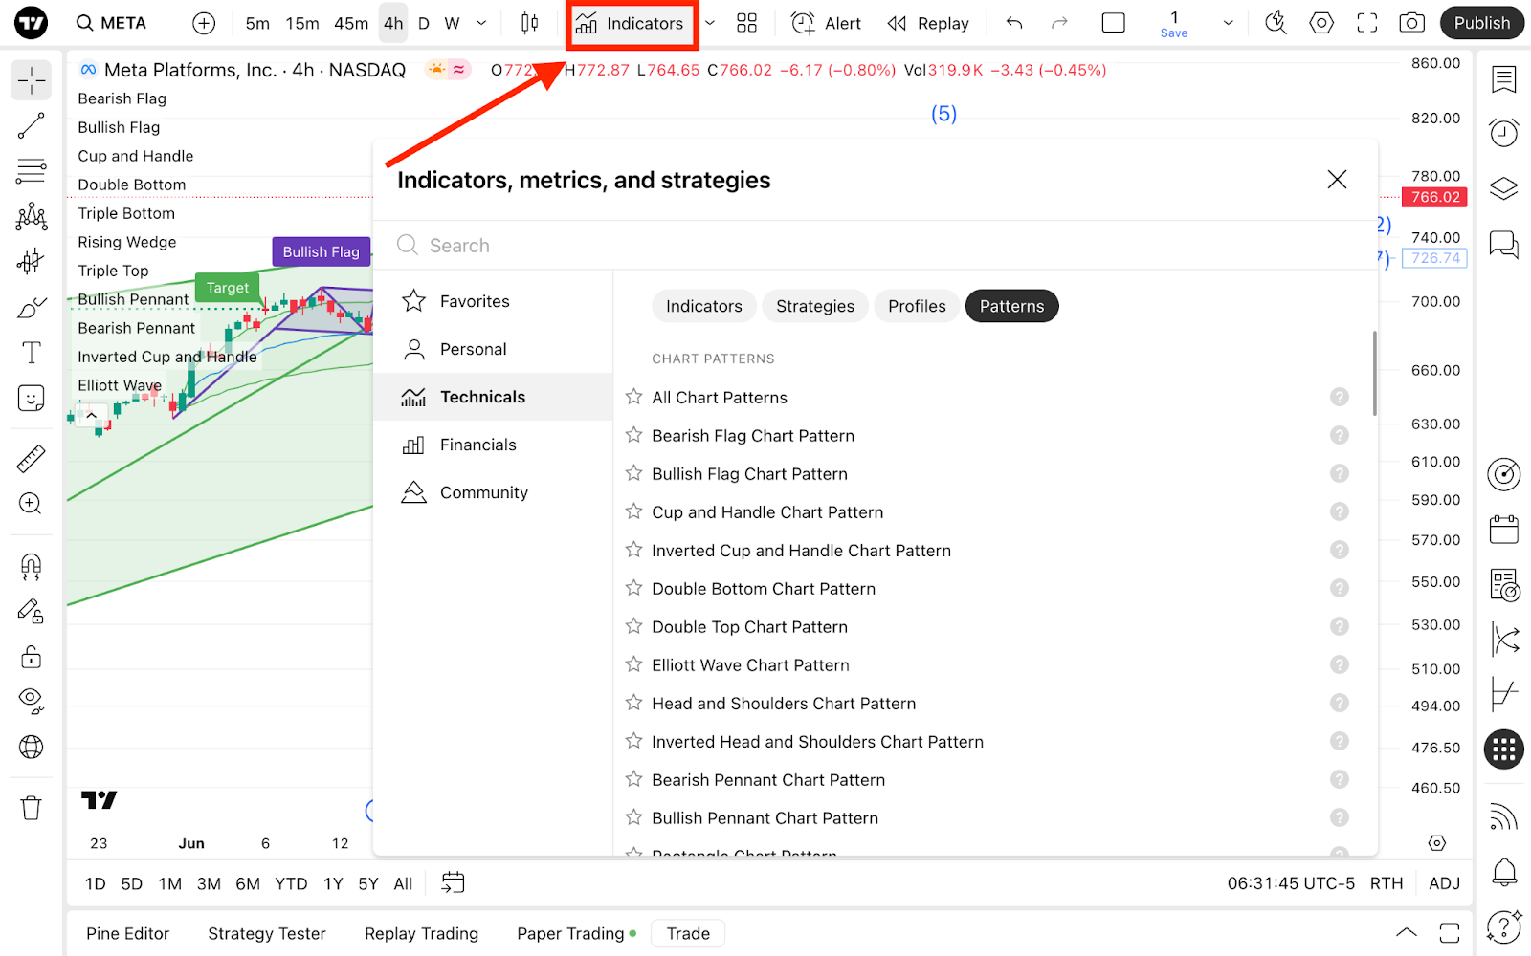The image size is (1531, 956).
Task: Toggle stay in drawing mode
Action: point(31,612)
